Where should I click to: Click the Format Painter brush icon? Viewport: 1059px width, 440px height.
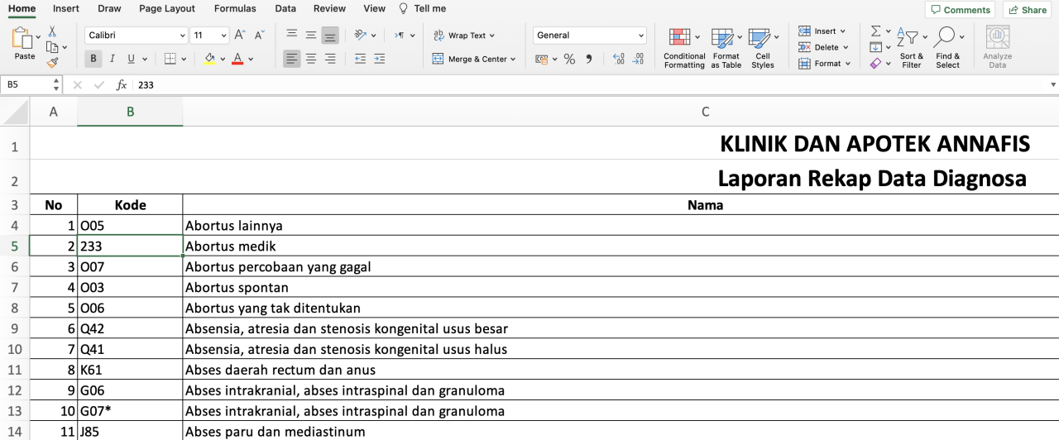(53, 63)
